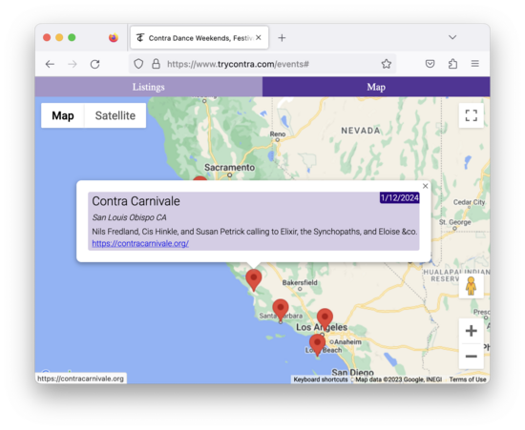Close the Contra Carnivale info popup

click(x=425, y=186)
